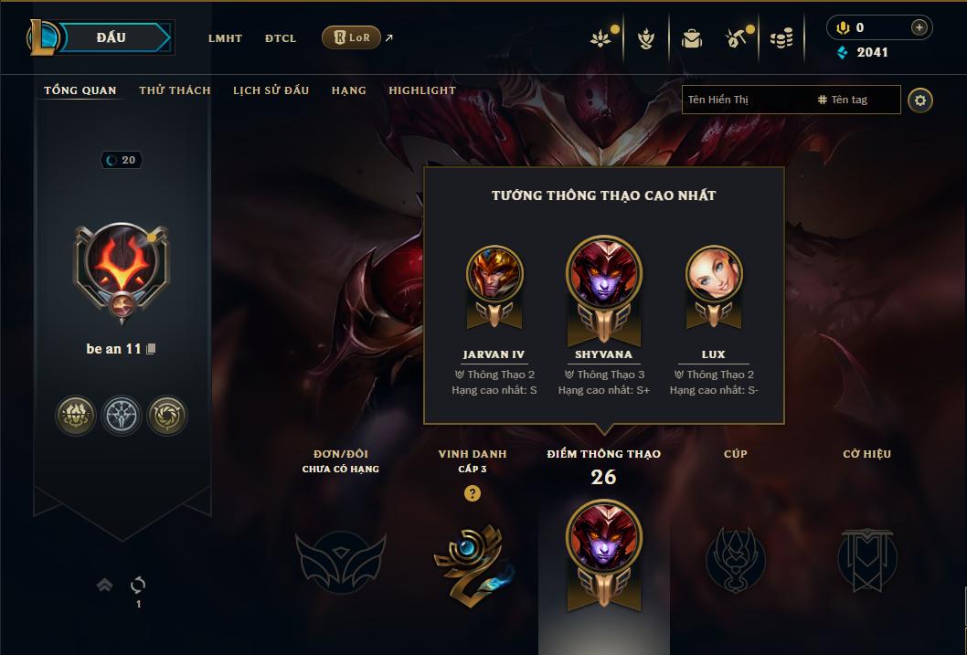Expand the double chevron up arrow in banner
Image resolution: width=967 pixels, height=655 pixels.
point(105,585)
